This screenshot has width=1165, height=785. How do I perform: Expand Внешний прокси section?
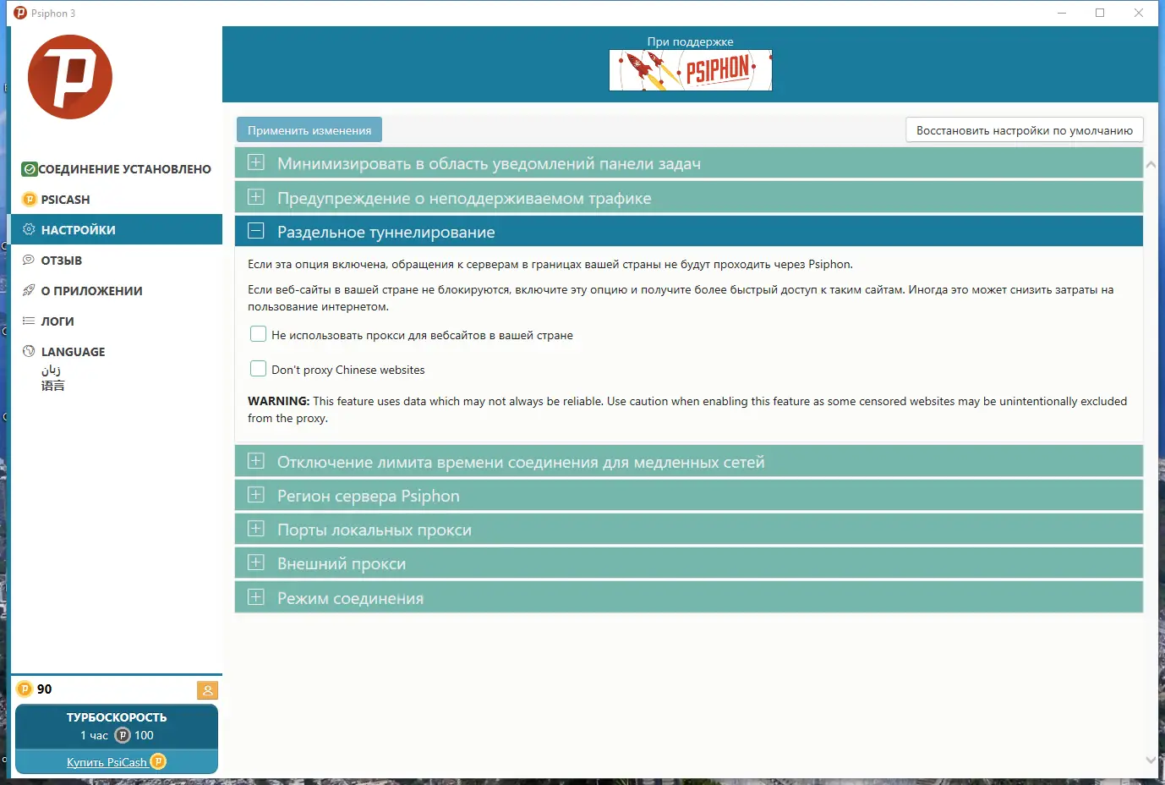click(688, 563)
